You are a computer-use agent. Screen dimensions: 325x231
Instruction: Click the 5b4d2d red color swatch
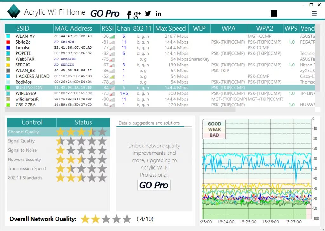click(8, 42)
